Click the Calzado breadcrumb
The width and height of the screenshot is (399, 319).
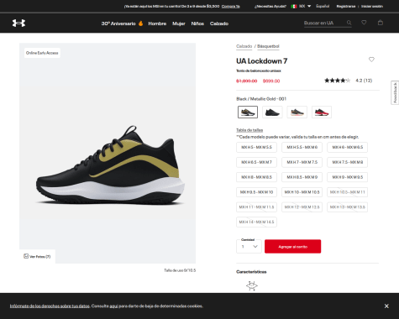244,46
